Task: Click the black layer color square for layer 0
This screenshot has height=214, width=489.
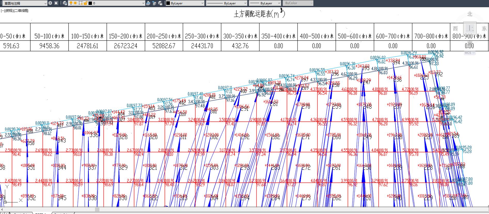Action: pyautogui.click(x=90, y=3)
